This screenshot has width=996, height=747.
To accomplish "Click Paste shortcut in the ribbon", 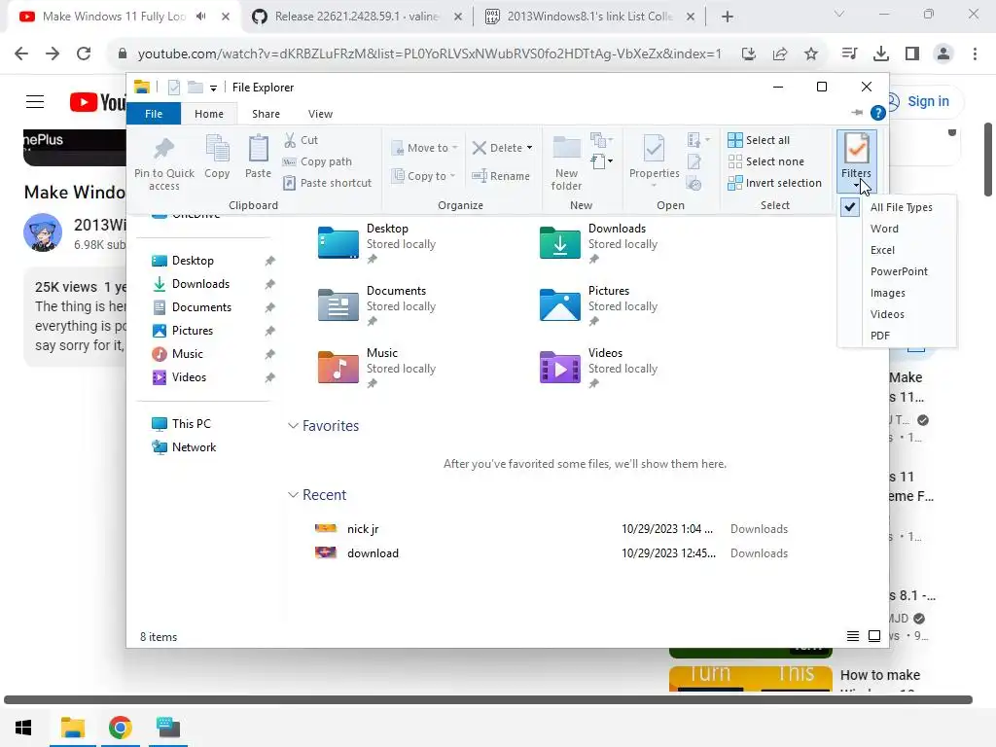I will pos(327,183).
